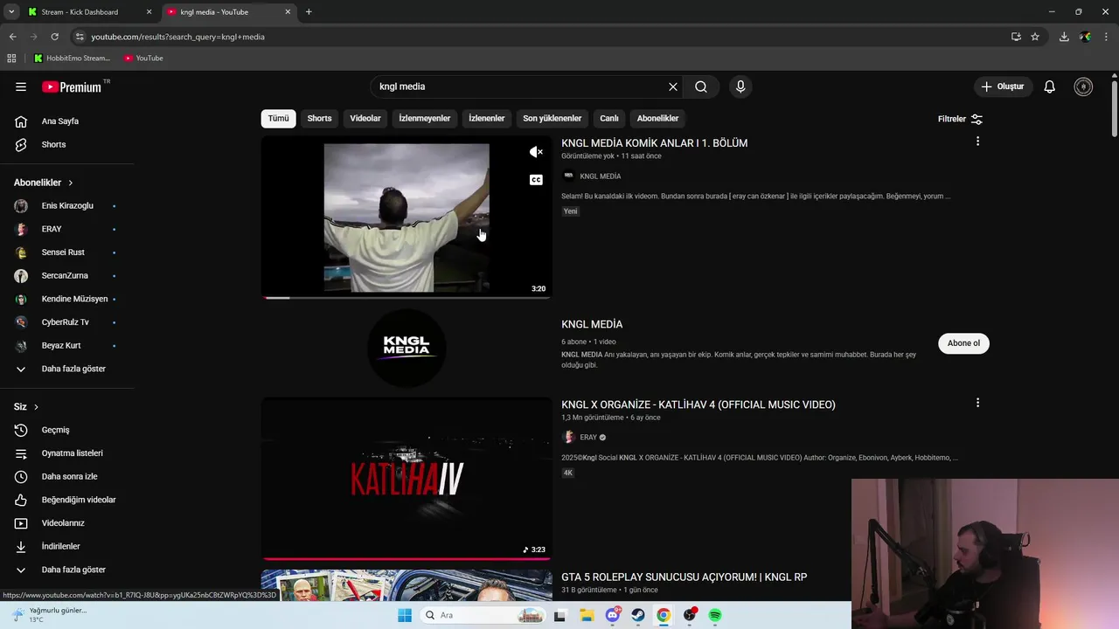Open a new browser tab

(309, 12)
